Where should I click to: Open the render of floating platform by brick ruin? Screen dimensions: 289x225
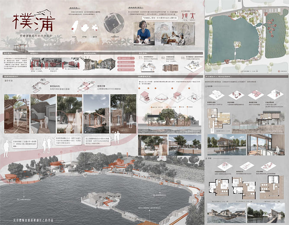click(96, 114)
